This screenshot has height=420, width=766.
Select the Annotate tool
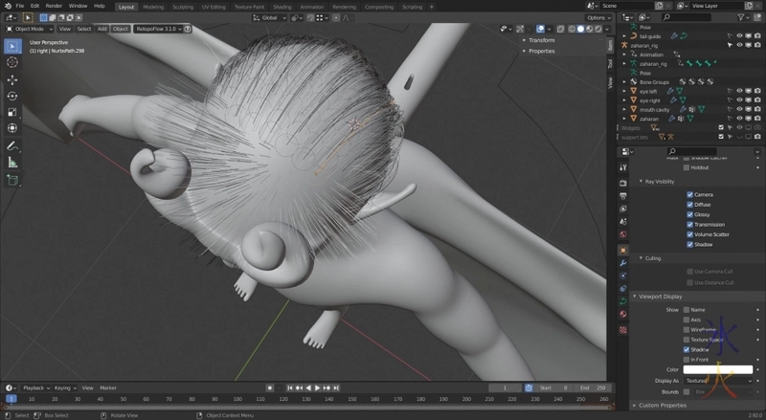[x=12, y=145]
